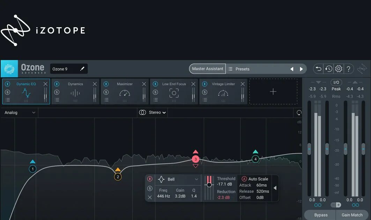The width and height of the screenshot is (371, 220).
Task: Go to previous preset arrow
Action: click(x=292, y=69)
